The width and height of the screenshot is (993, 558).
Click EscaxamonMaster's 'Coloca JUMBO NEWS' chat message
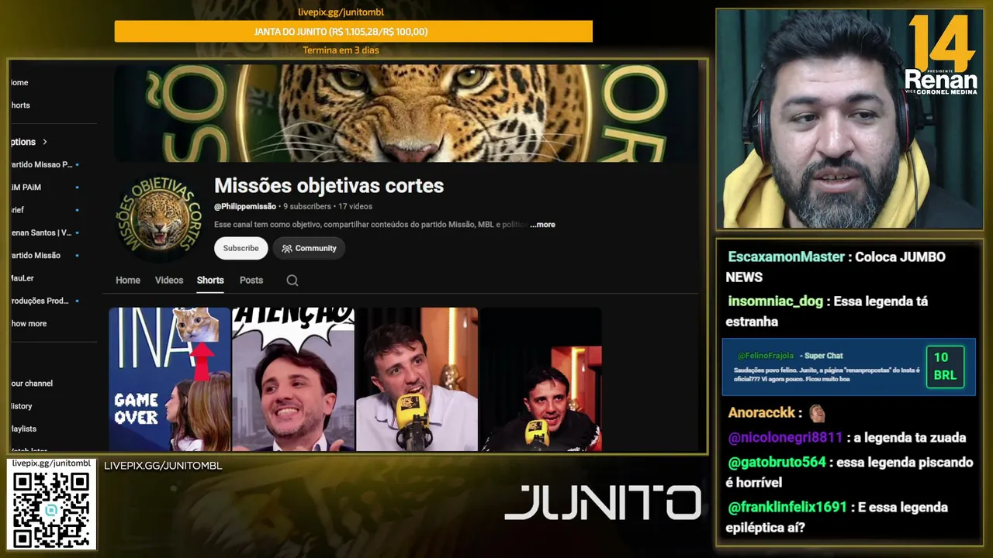click(x=836, y=267)
